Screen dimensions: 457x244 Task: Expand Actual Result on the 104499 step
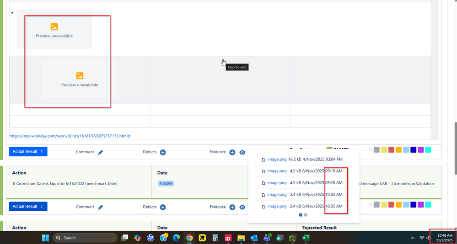pyautogui.click(x=28, y=207)
